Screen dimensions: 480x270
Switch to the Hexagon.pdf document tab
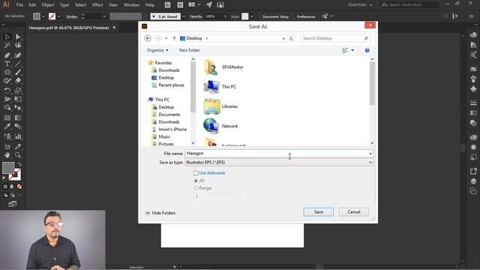(x=69, y=28)
